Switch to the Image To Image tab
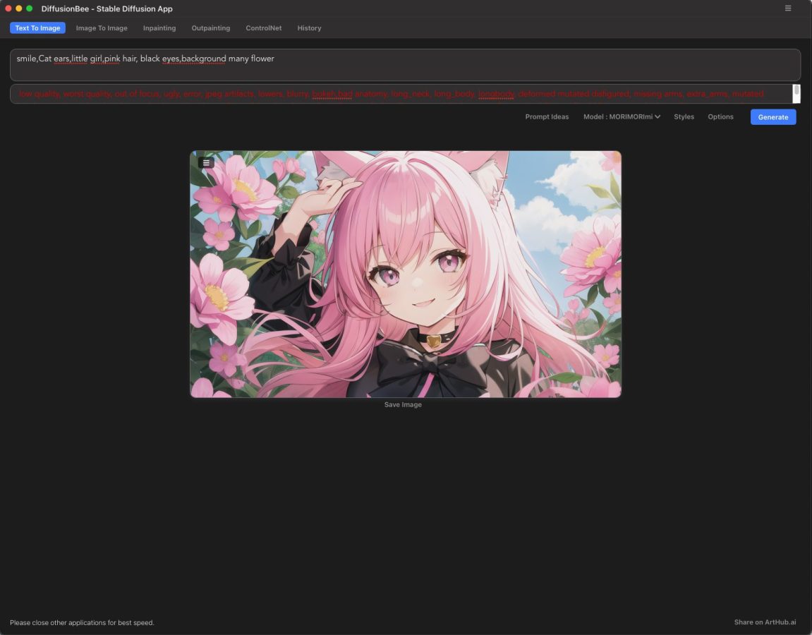Screen dimensions: 812x635 [102, 28]
